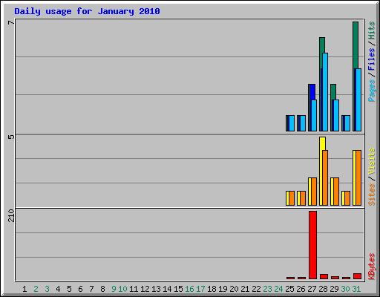Select day 11 on the bottom axis
Image resolution: width=380 pixels, height=297 pixels.
(x=134, y=289)
